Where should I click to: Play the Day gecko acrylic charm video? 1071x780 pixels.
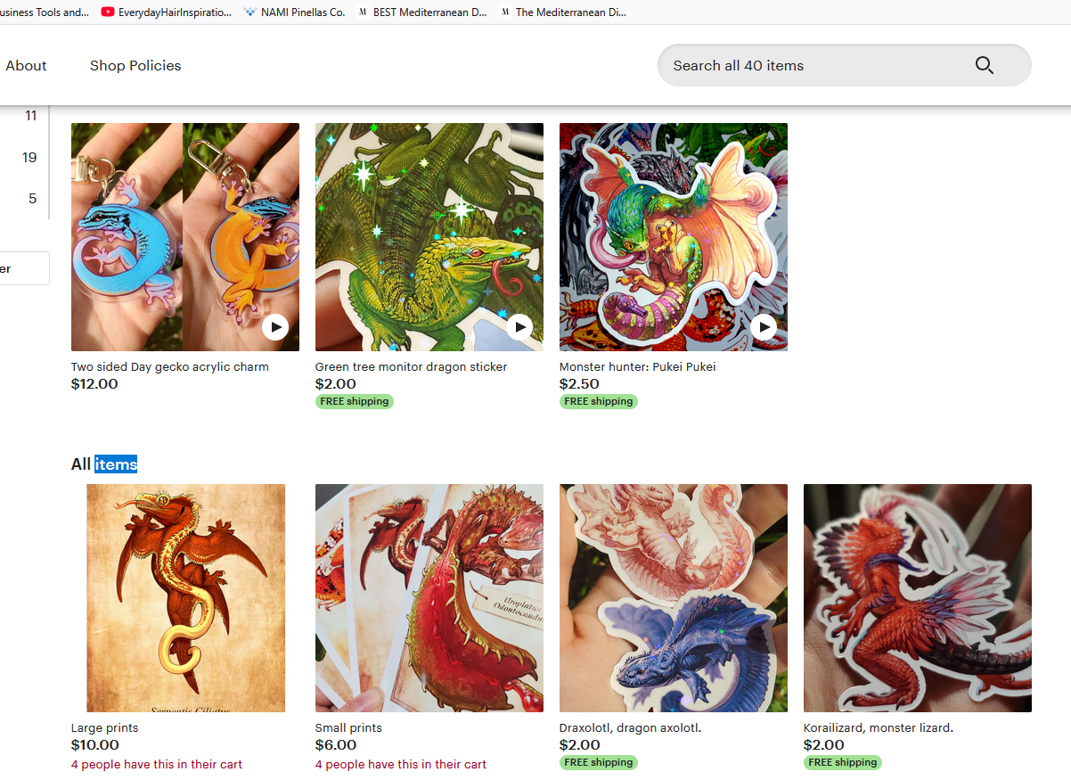click(275, 327)
